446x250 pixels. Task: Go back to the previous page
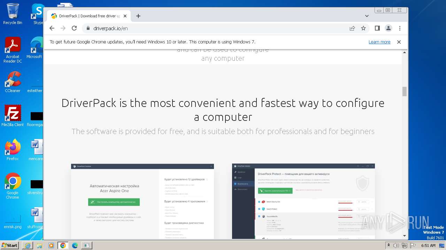pyautogui.click(x=52, y=28)
